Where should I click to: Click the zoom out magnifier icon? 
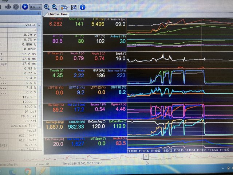point(54,7)
